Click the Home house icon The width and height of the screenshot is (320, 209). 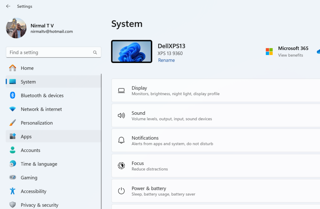coord(12,68)
